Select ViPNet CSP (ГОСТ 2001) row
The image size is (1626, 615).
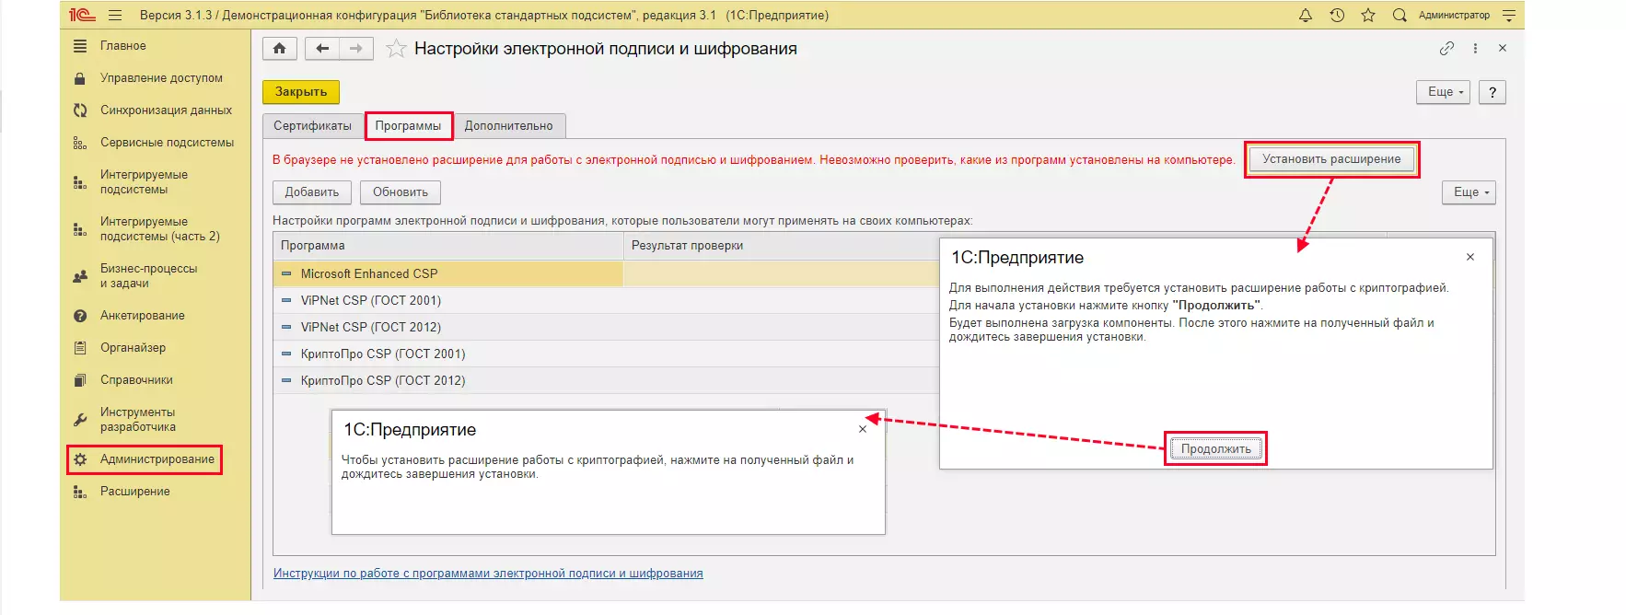pyautogui.click(x=605, y=301)
